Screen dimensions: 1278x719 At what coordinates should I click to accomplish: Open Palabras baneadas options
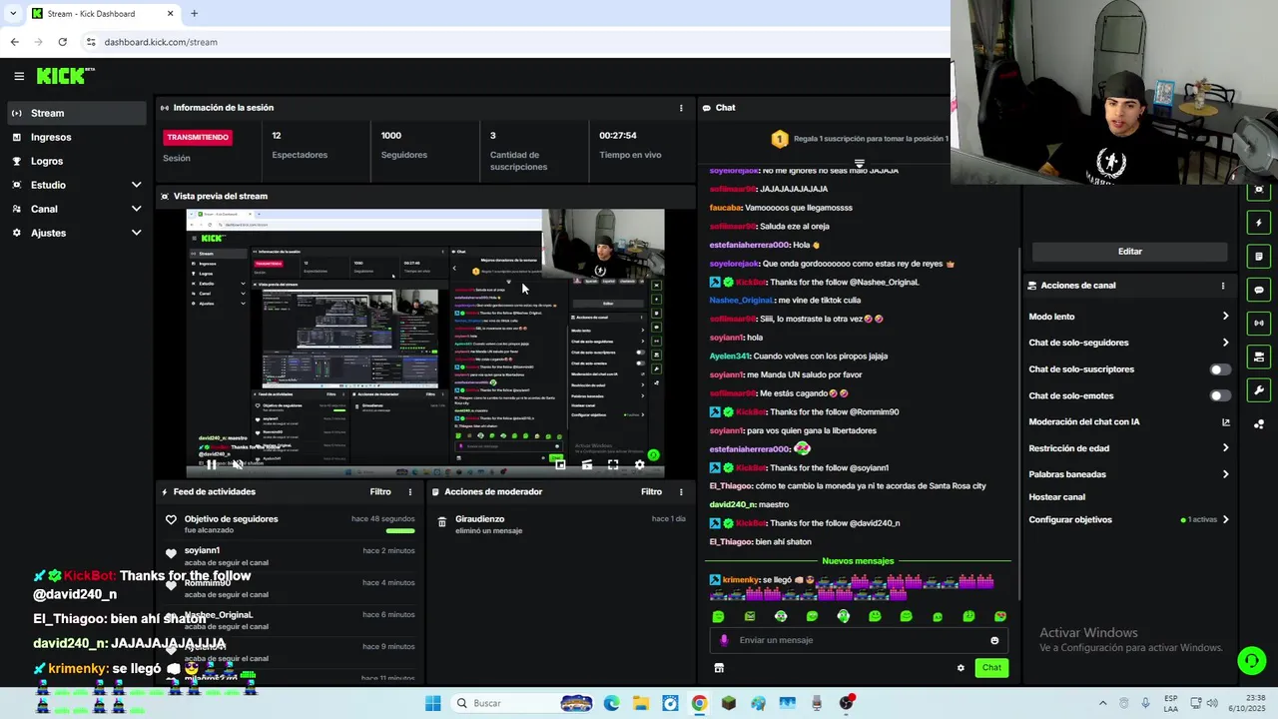pos(1226,474)
